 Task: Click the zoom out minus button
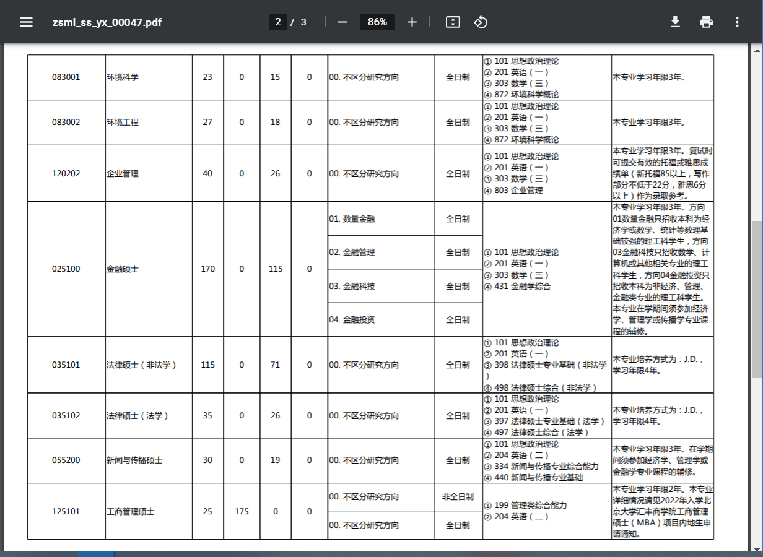point(342,22)
